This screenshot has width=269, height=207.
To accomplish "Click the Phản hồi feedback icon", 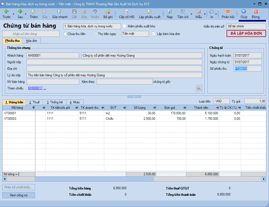I will tap(228, 11).
